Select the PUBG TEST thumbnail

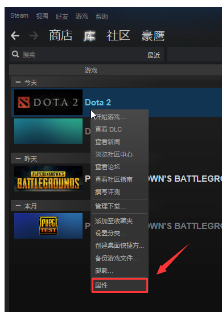coord(48,226)
